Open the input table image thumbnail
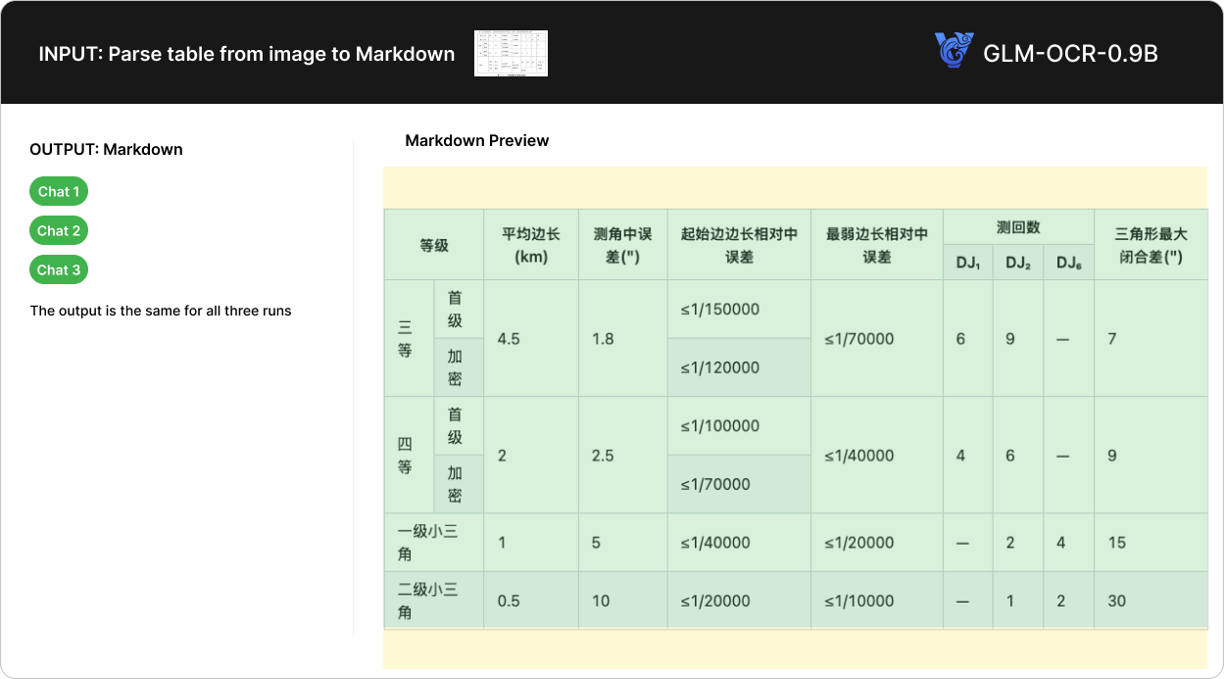The width and height of the screenshot is (1224, 679). coord(511,53)
